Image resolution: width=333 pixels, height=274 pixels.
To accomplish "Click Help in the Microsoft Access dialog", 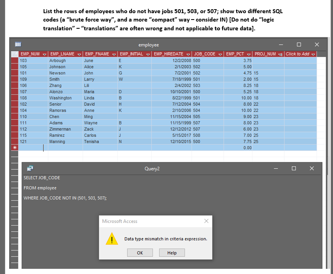I will 171,252.
